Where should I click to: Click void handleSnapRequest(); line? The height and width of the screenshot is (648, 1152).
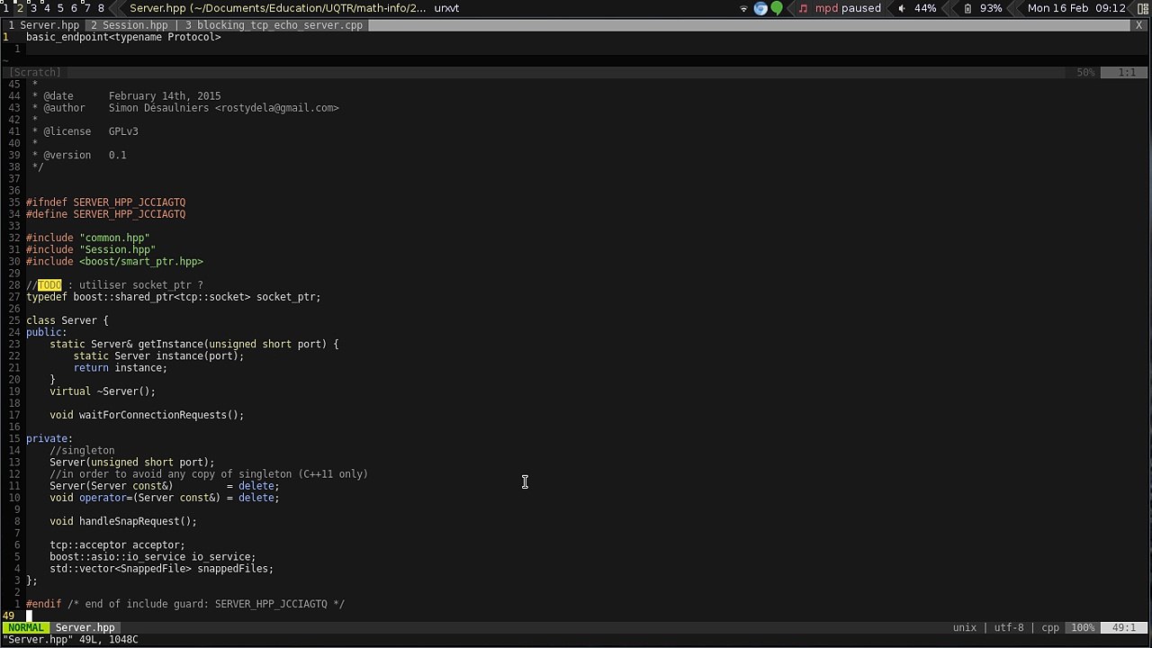[122, 521]
